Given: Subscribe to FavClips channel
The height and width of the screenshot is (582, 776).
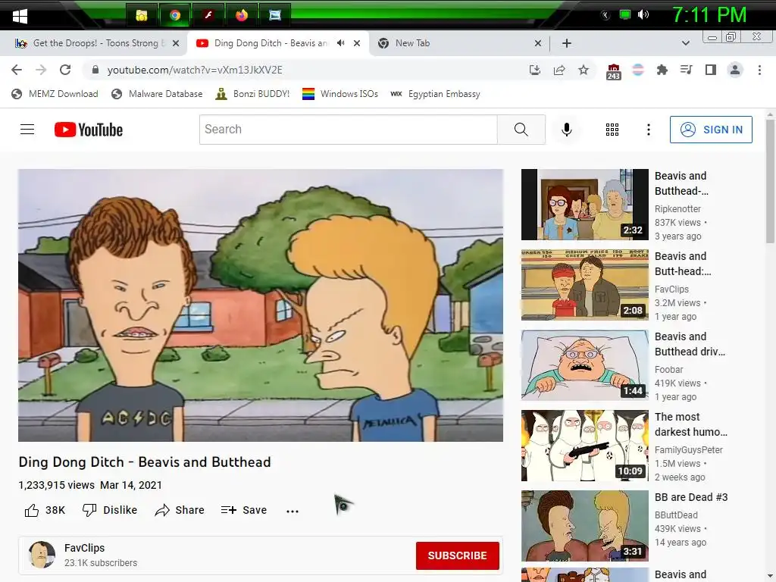Looking at the screenshot, I should click(x=457, y=555).
